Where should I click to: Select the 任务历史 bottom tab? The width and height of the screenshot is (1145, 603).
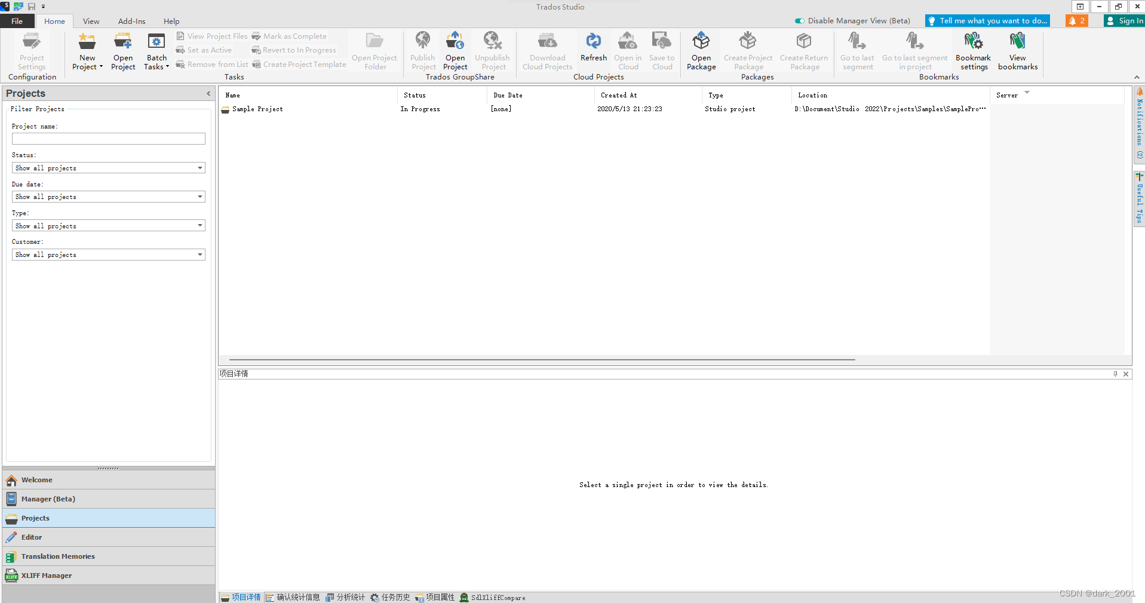pyautogui.click(x=390, y=597)
